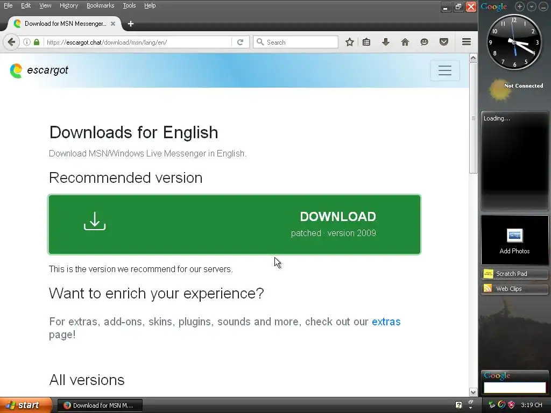The height and width of the screenshot is (413, 551).
Task: Open the Web Clips gadget
Action: tap(514, 289)
